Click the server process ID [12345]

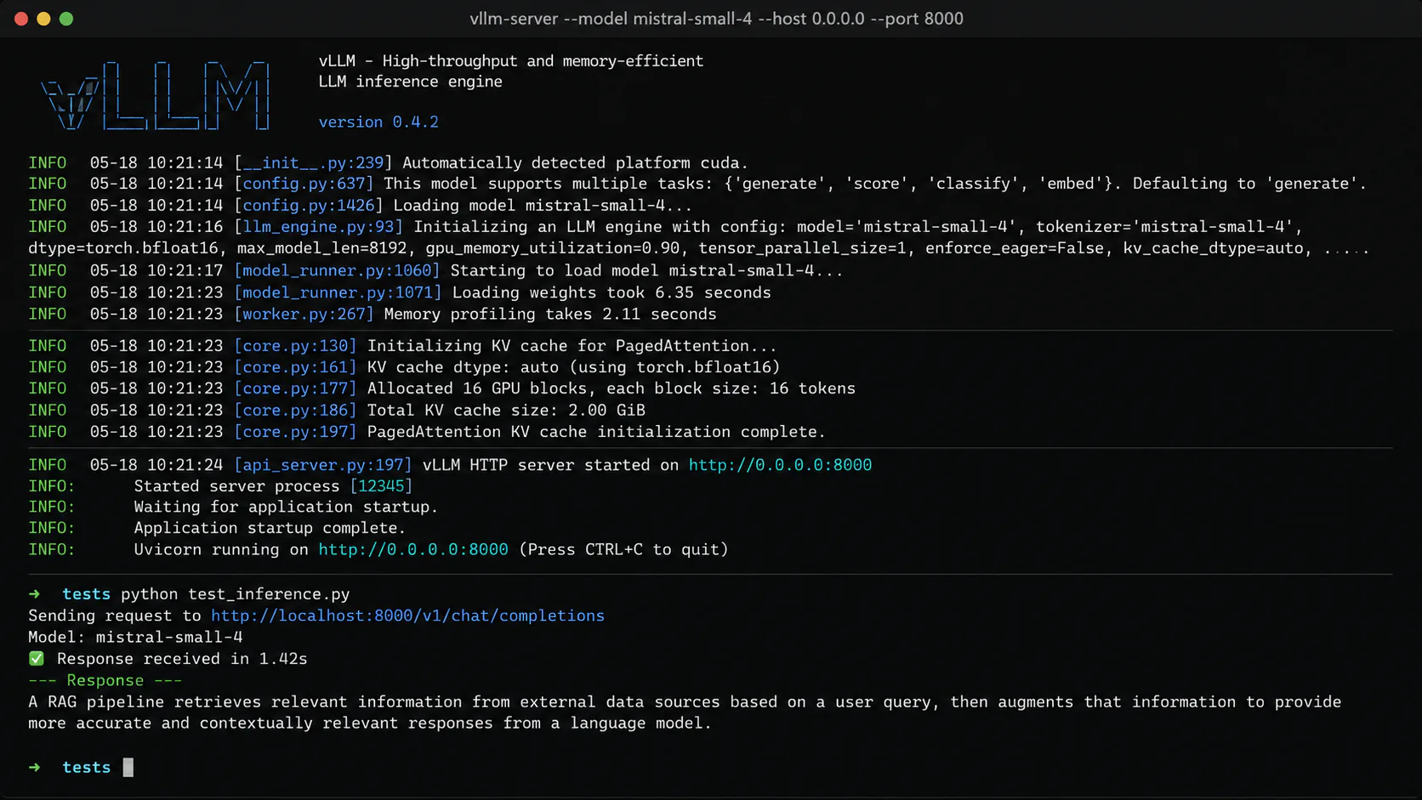tap(381, 486)
